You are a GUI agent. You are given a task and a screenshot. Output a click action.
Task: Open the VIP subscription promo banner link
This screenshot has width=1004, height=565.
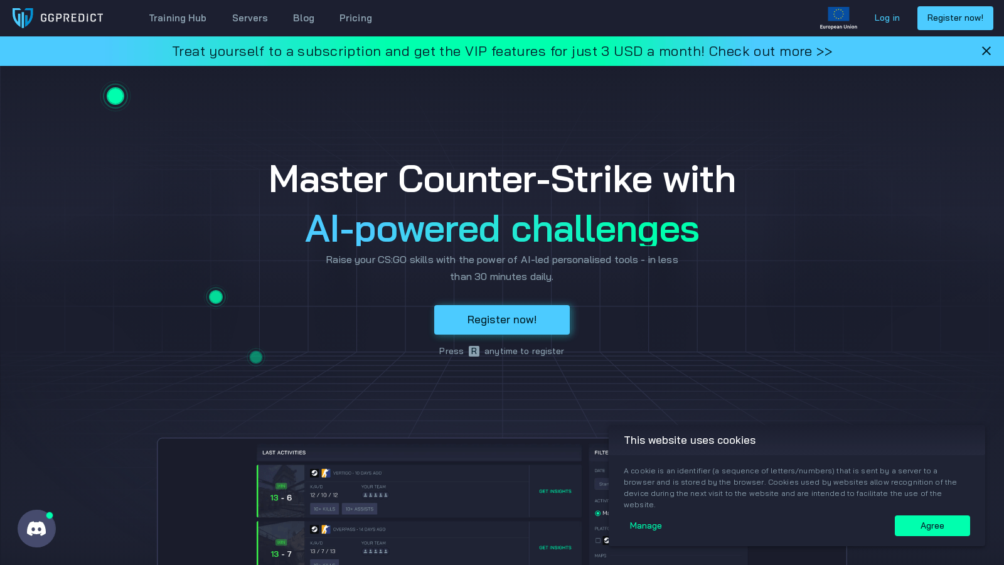click(502, 51)
